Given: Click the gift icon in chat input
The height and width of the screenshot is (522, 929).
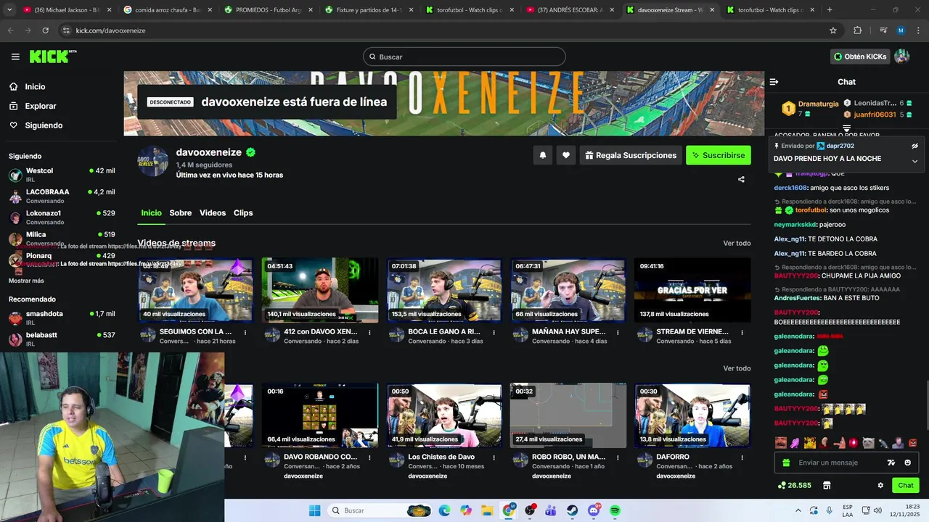Looking at the screenshot, I should click(786, 463).
